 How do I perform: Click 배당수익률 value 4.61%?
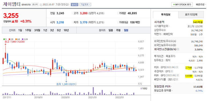click(x=199, y=80)
